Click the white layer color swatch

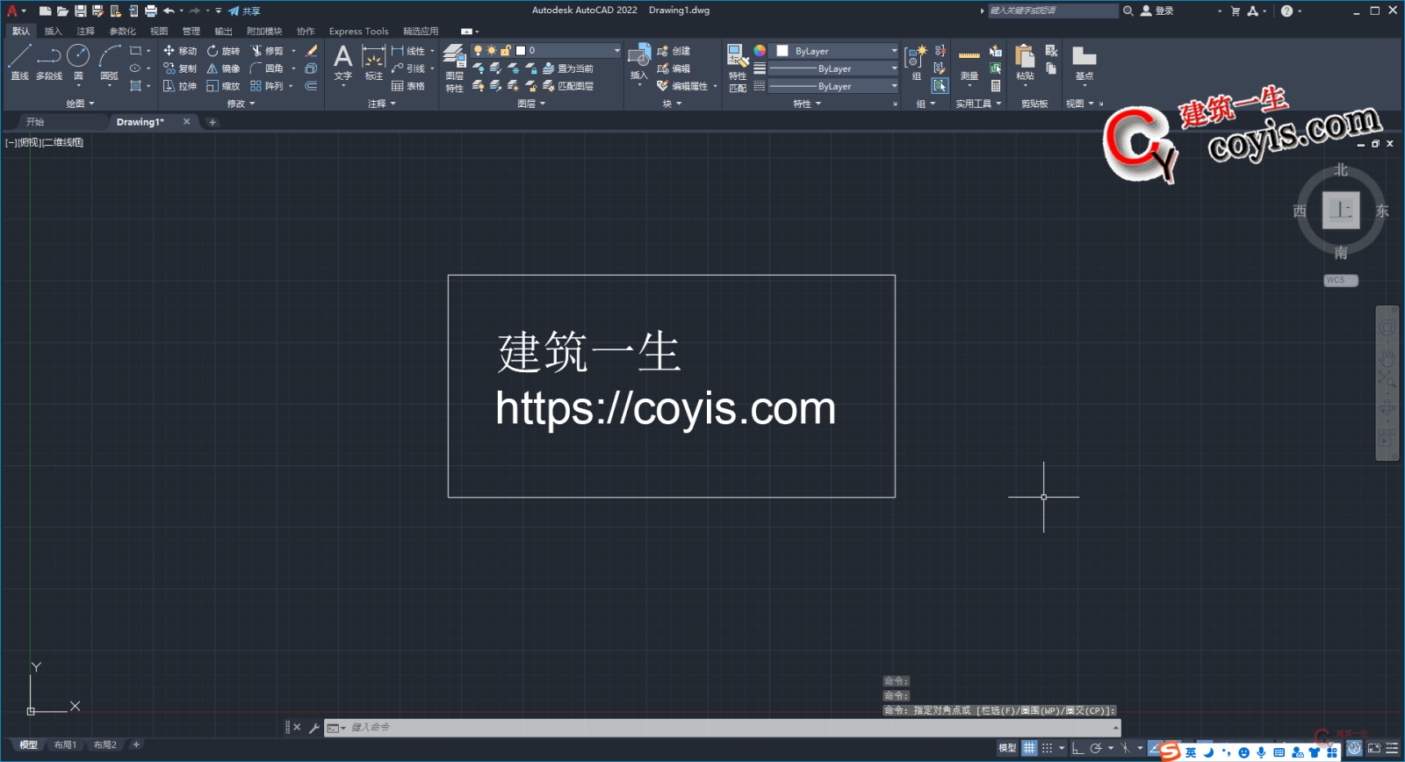520,51
